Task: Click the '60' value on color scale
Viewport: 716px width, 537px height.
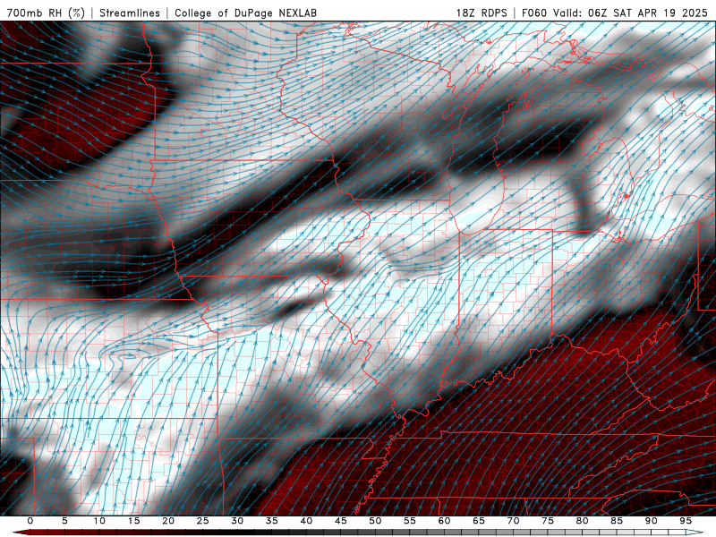Action: pyautogui.click(x=444, y=521)
